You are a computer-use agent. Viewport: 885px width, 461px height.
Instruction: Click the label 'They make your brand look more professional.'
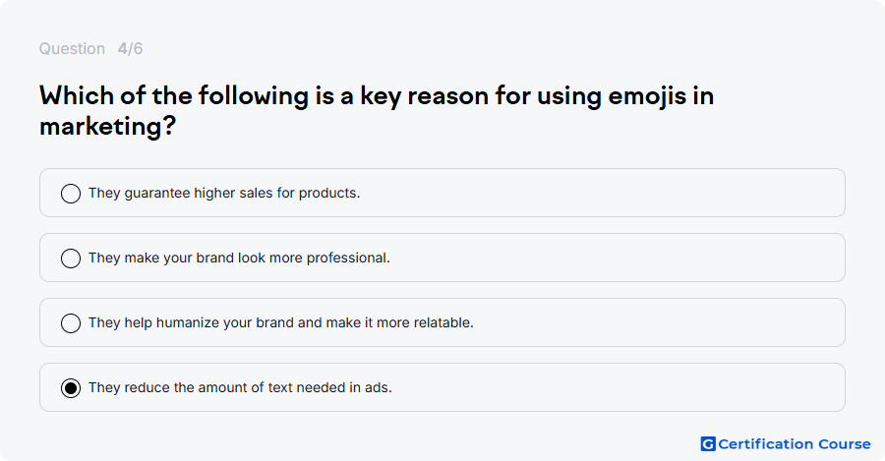[x=239, y=258]
